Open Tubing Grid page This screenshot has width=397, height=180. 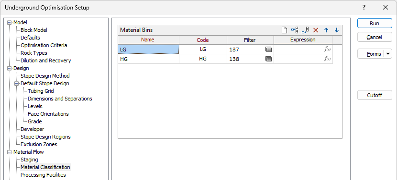[x=41, y=91]
